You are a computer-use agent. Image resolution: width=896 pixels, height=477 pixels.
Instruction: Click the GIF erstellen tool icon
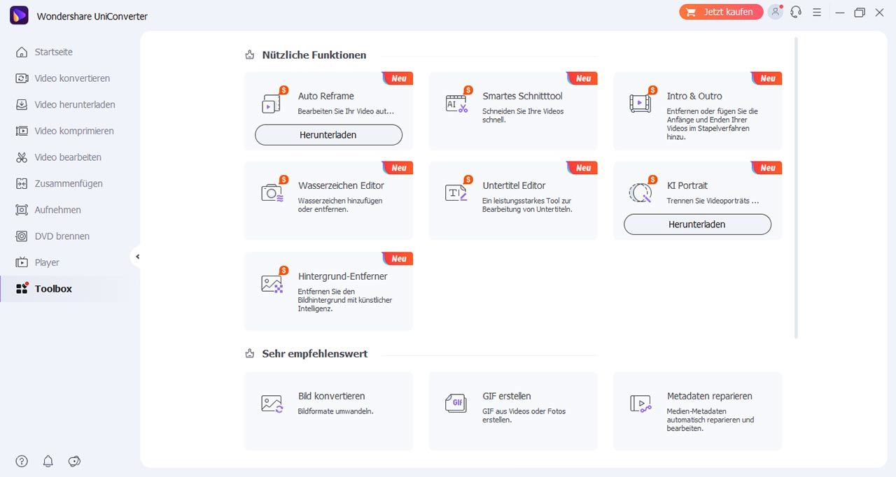coord(456,404)
